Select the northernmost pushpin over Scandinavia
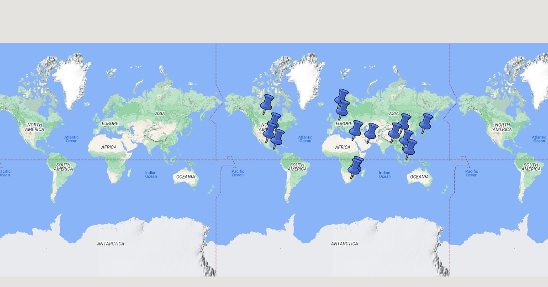Screen dimensions: 548x287 tap(341, 99)
